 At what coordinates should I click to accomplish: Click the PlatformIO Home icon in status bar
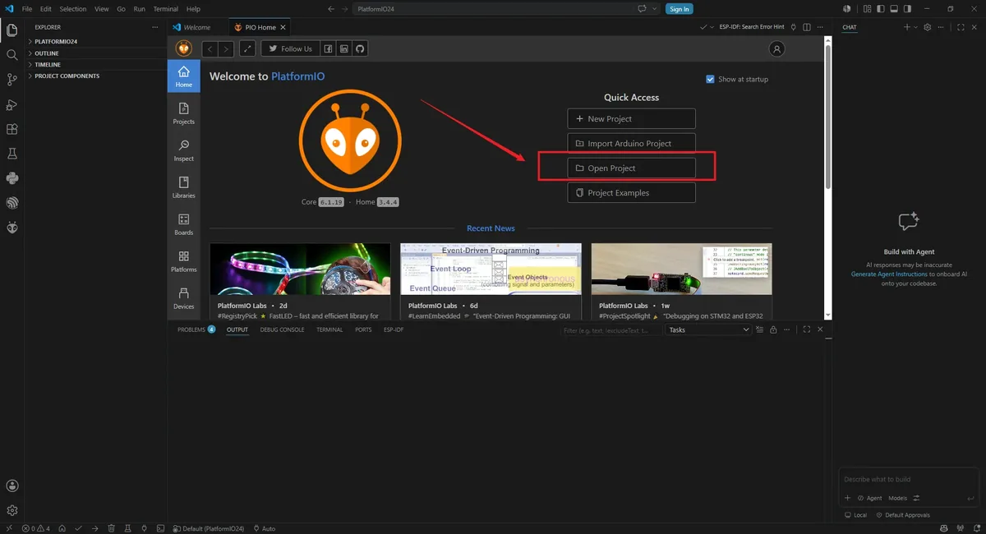click(62, 528)
